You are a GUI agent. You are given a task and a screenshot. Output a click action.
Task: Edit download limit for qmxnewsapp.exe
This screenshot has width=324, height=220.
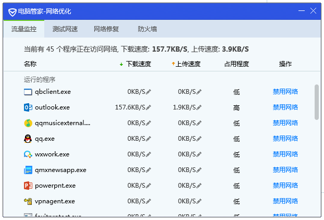pyautogui.click(x=148, y=170)
